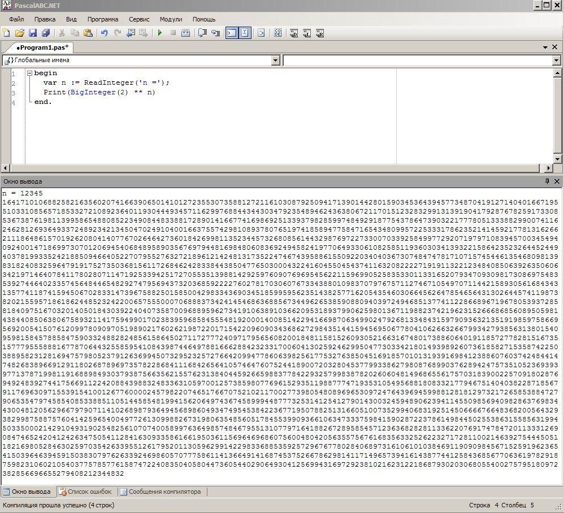This screenshot has height=513, width=564.
Task: Click editor vertical scrollbar down arrow
Action: [x=557, y=159]
